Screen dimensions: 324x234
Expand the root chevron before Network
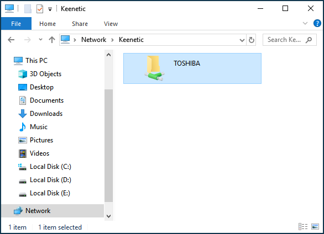(75, 40)
